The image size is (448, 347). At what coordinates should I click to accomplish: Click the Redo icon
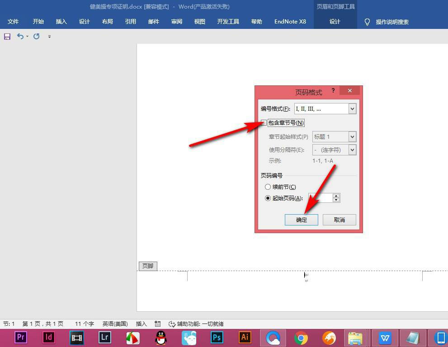(36, 37)
